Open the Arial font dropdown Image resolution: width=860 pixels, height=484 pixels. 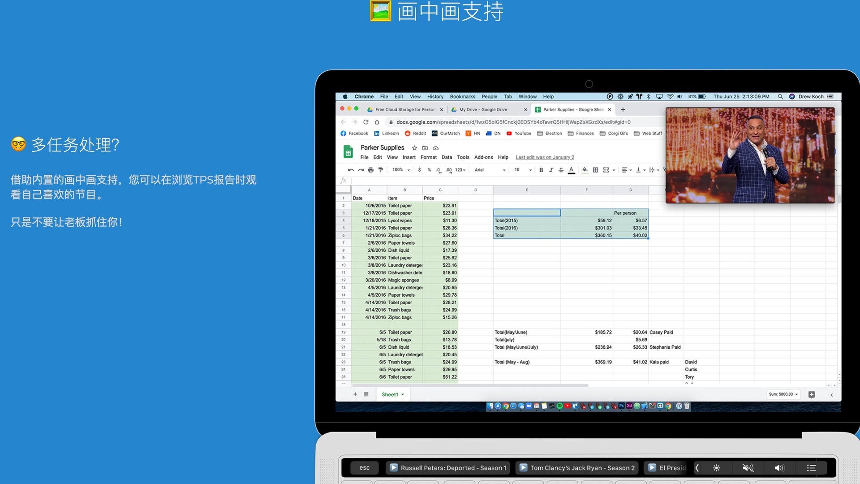click(490, 170)
